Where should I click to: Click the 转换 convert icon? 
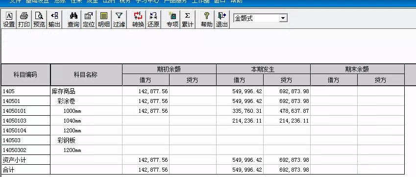pos(138,20)
